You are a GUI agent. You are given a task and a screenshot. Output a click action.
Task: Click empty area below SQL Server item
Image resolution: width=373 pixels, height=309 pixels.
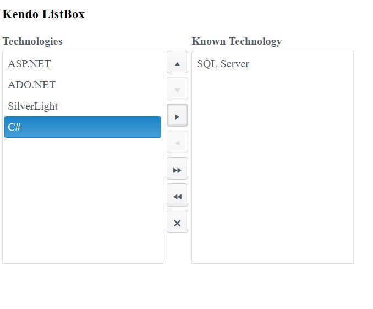pos(272,165)
